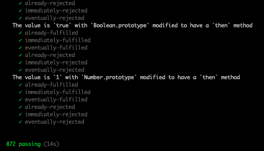Viewport: 264px width, 151px height.
Task: Click the '(14s)' duration text
Action: [x=51, y=144]
